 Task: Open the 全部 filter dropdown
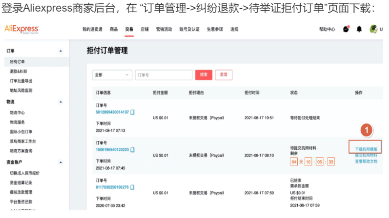pyautogui.click(x=112, y=75)
